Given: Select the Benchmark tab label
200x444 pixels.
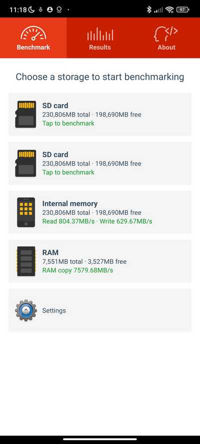Looking at the screenshot, I should coord(33,47).
